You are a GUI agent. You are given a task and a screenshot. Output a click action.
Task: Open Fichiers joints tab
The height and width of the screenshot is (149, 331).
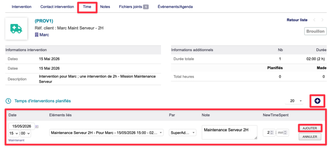tap(130, 7)
